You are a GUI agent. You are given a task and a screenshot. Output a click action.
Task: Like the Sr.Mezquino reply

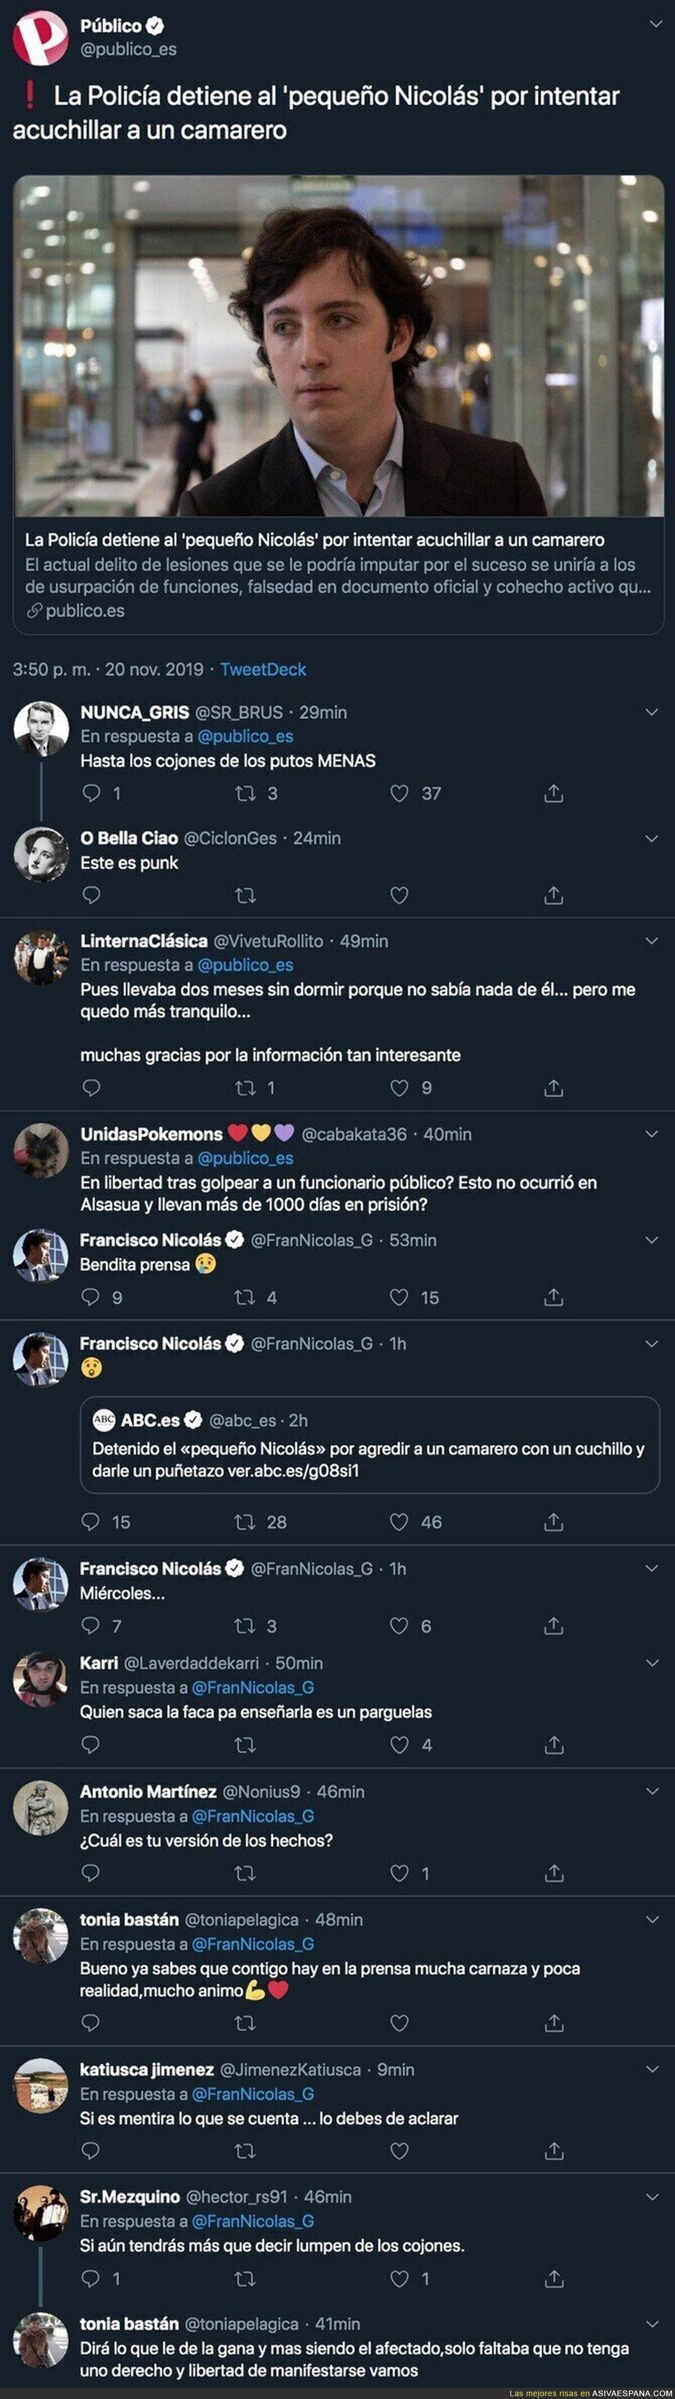coord(399,2279)
